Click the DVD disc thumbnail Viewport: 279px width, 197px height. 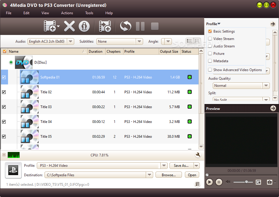(24, 62)
